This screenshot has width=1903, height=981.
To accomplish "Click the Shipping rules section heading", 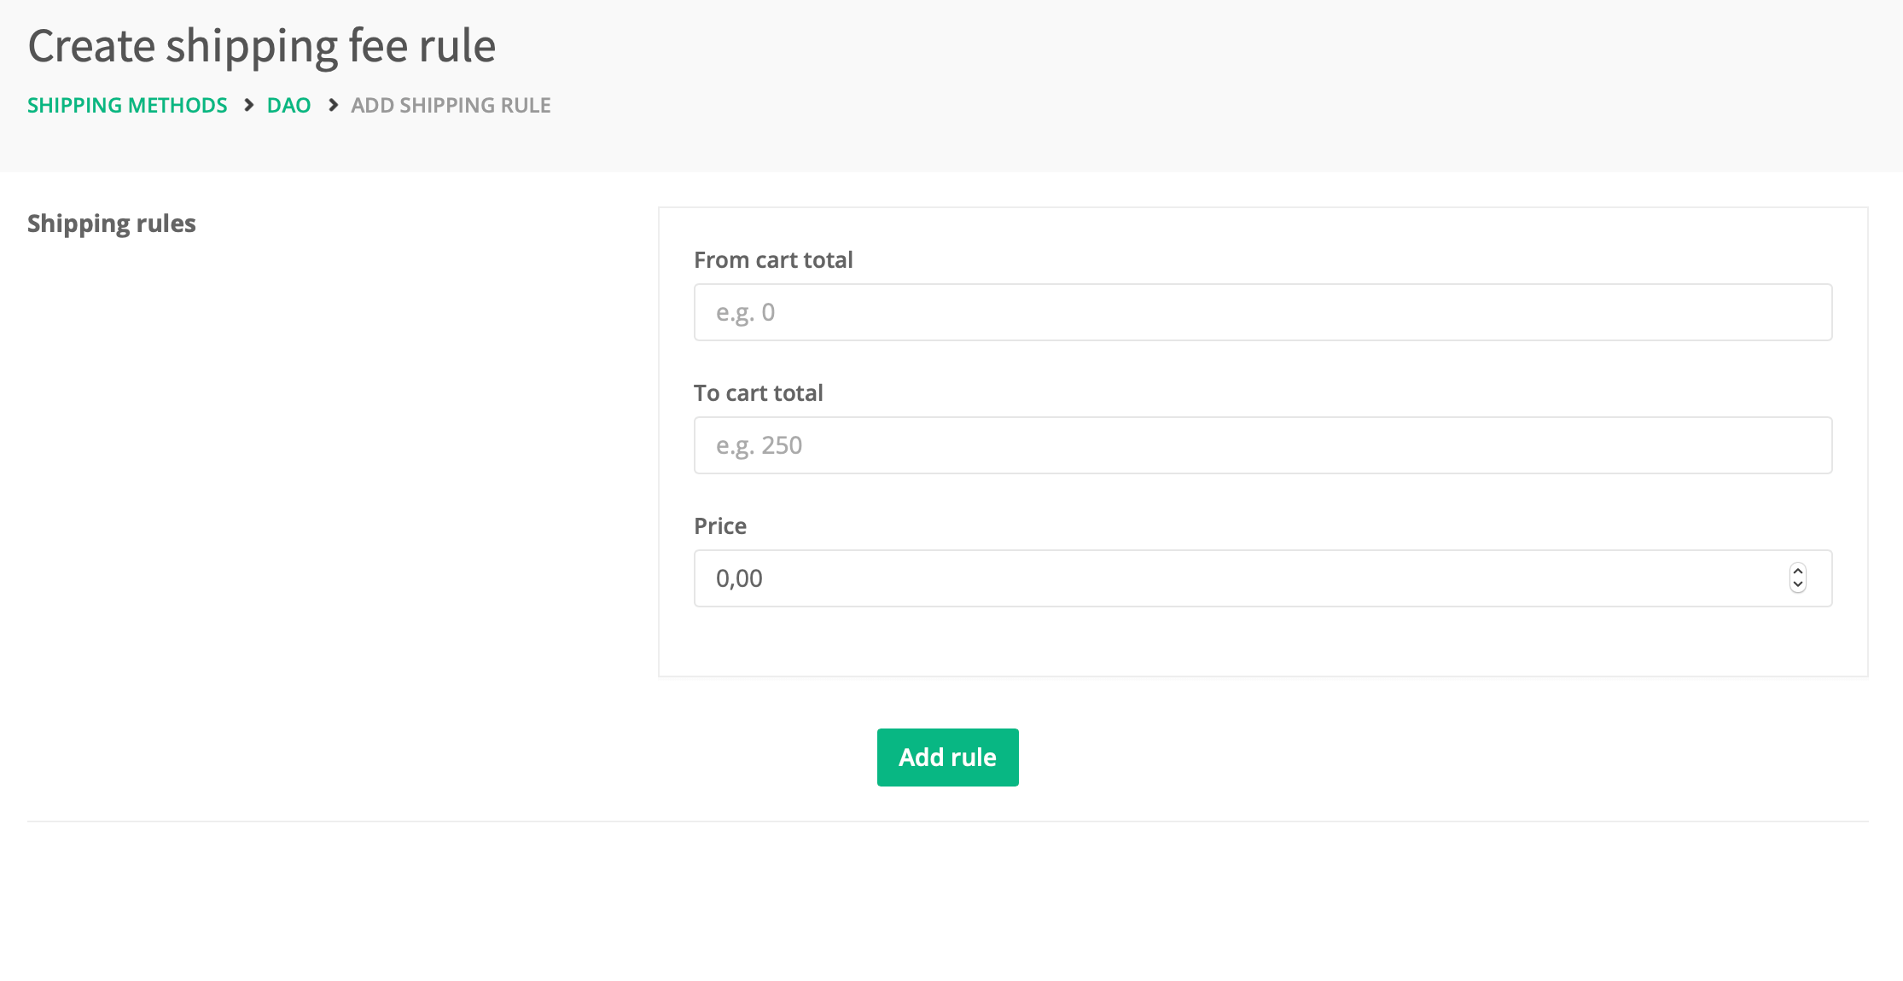I will point(112,223).
